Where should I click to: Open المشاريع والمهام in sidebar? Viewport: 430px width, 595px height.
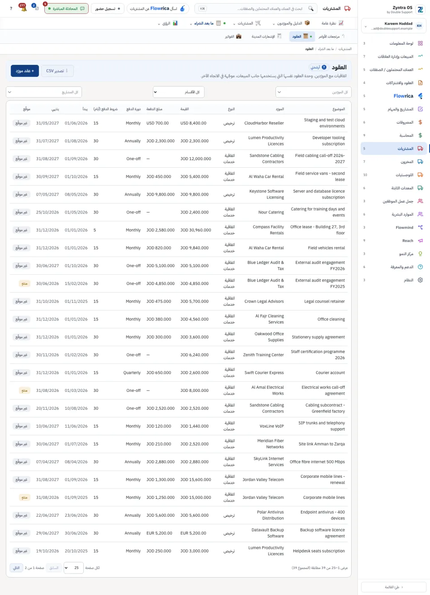click(x=394, y=109)
